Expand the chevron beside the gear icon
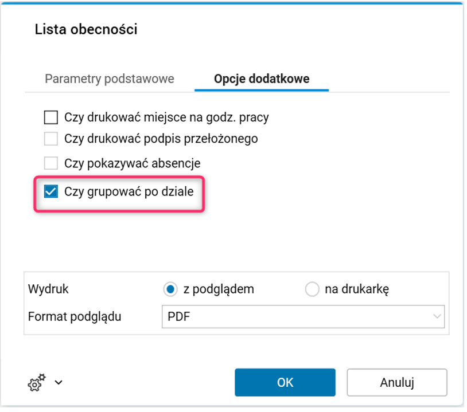467x412 pixels. 58,382
